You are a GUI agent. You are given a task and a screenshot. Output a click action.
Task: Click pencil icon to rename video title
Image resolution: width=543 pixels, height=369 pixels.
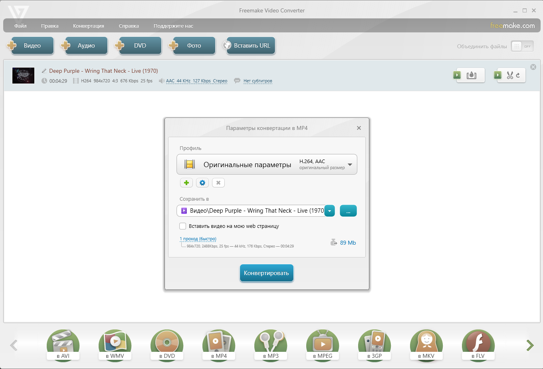tap(44, 71)
